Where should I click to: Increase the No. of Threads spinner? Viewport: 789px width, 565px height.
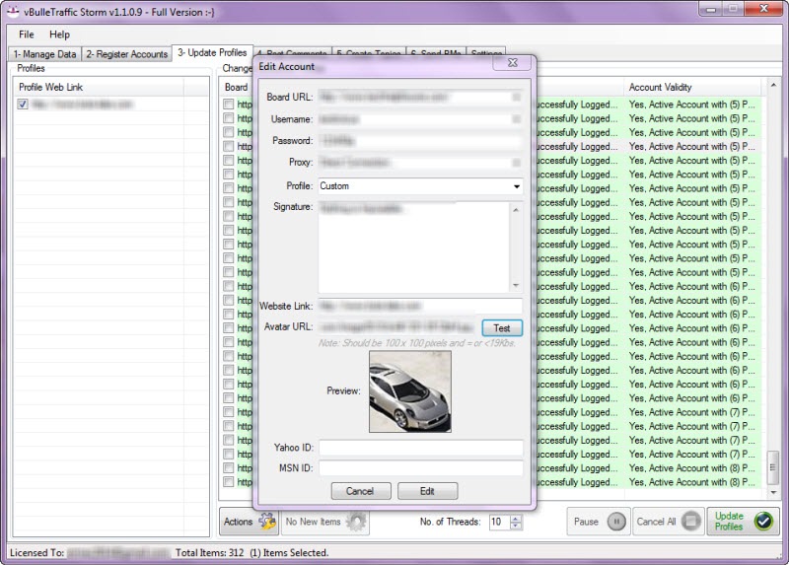(x=516, y=518)
